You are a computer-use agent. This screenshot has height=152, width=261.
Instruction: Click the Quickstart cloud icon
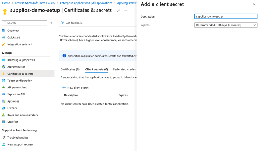coord(4,37)
